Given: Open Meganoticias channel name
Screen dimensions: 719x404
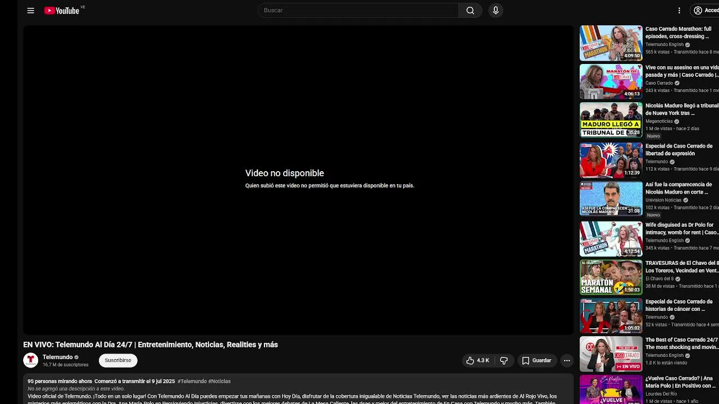Looking at the screenshot, I should click(x=659, y=121).
